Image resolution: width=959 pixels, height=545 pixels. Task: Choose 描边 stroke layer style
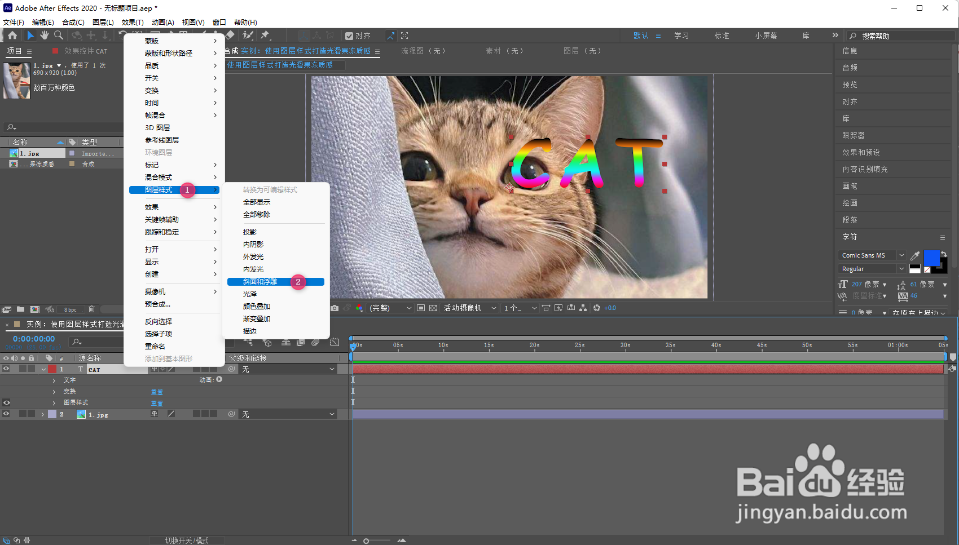pyautogui.click(x=250, y=331)
